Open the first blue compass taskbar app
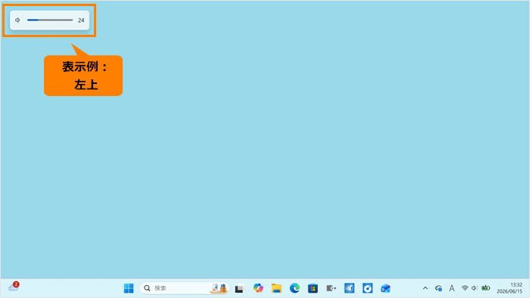The width and height of the screenshot is (530, 298). 349,288
